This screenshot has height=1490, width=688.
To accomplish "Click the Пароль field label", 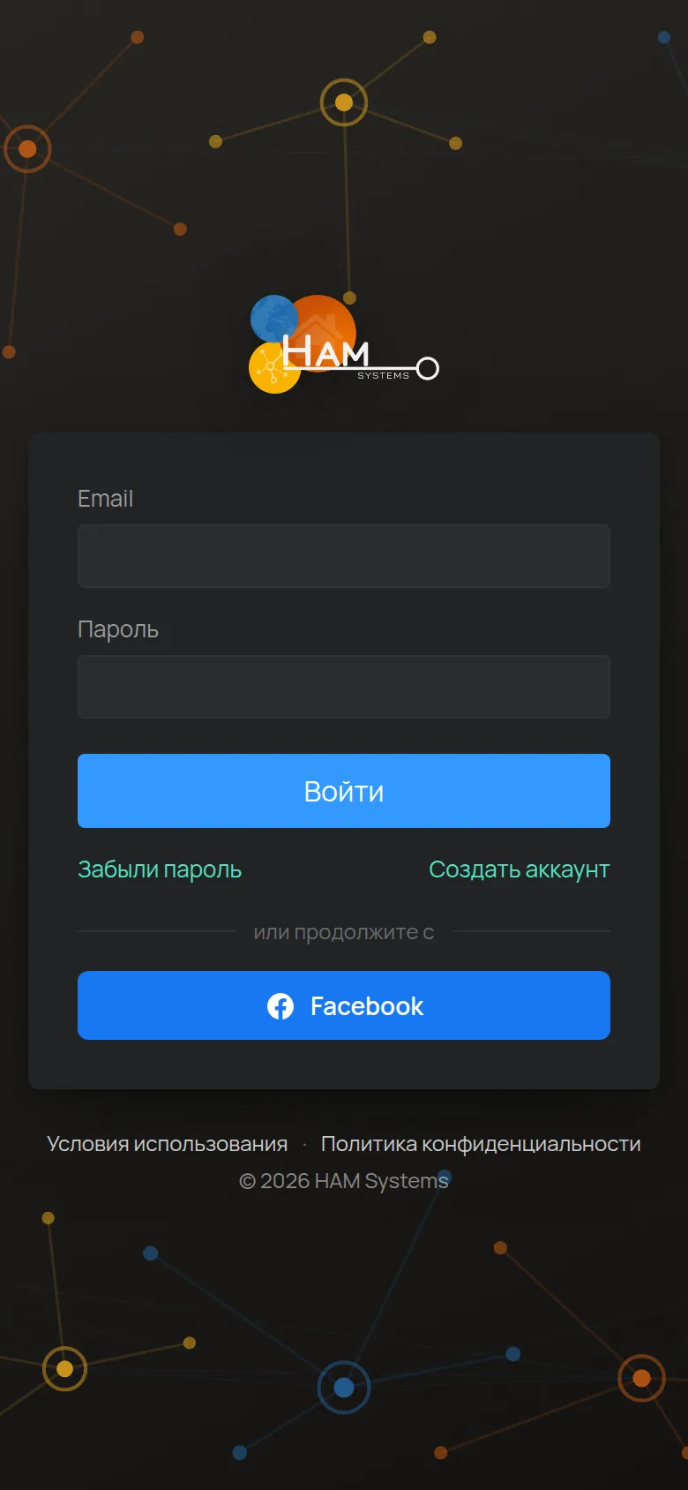I will (118, 629).
